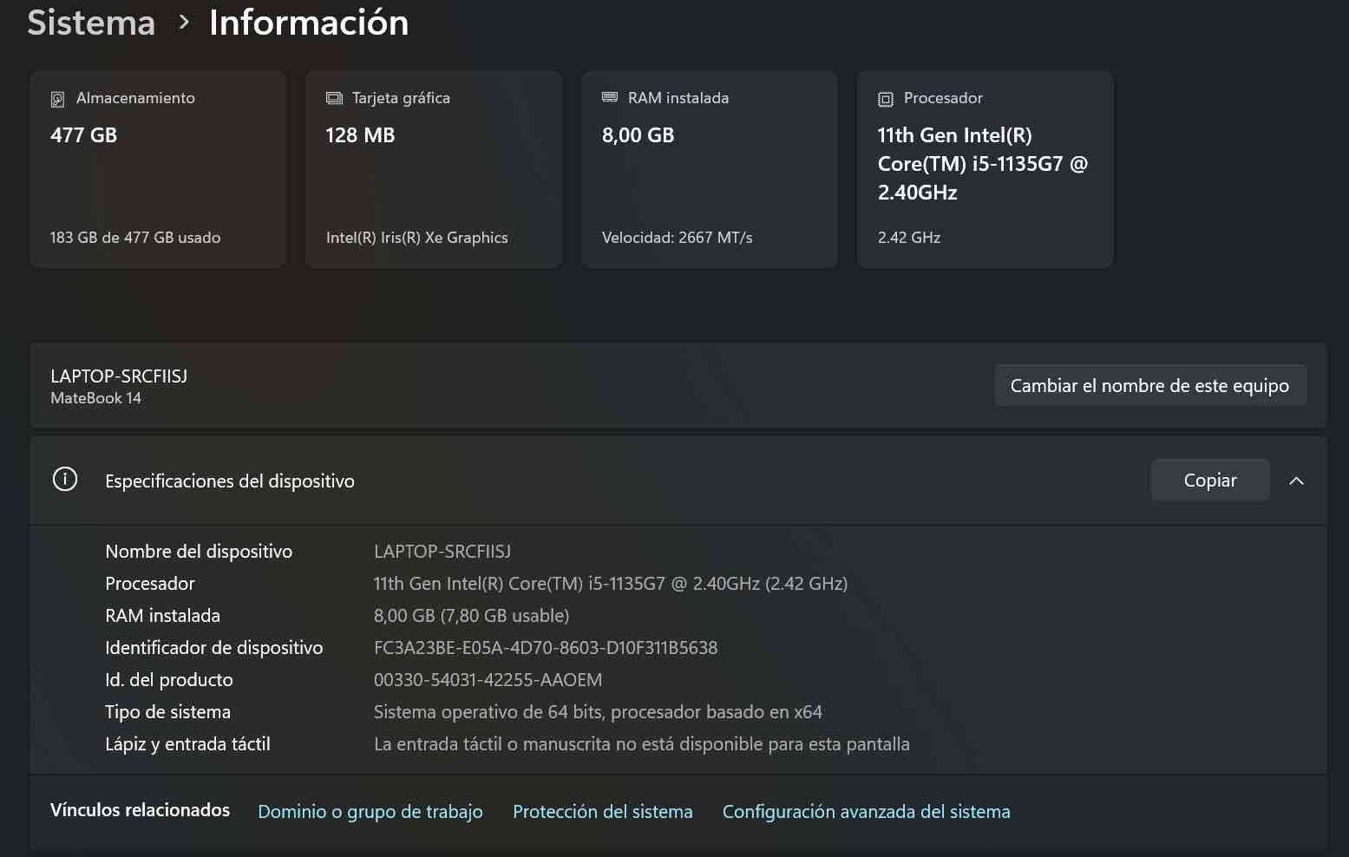Click the Procesador chip icon
Viewport: 1349px width, 857px height.
[886, 98]
